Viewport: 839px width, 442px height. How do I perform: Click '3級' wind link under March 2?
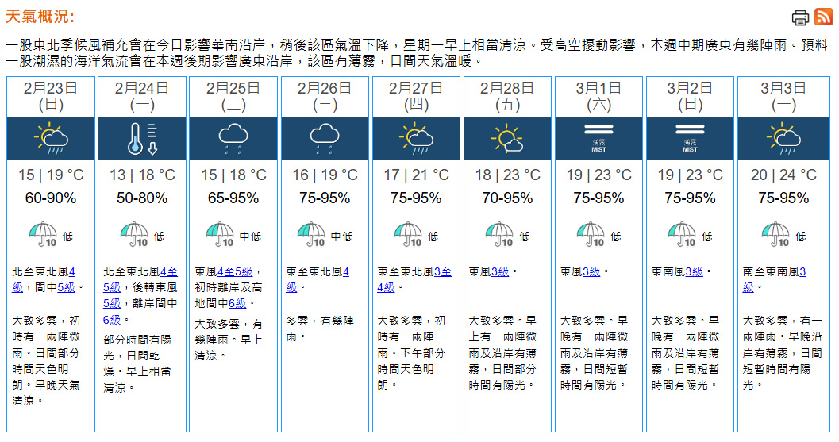(694, 271)
